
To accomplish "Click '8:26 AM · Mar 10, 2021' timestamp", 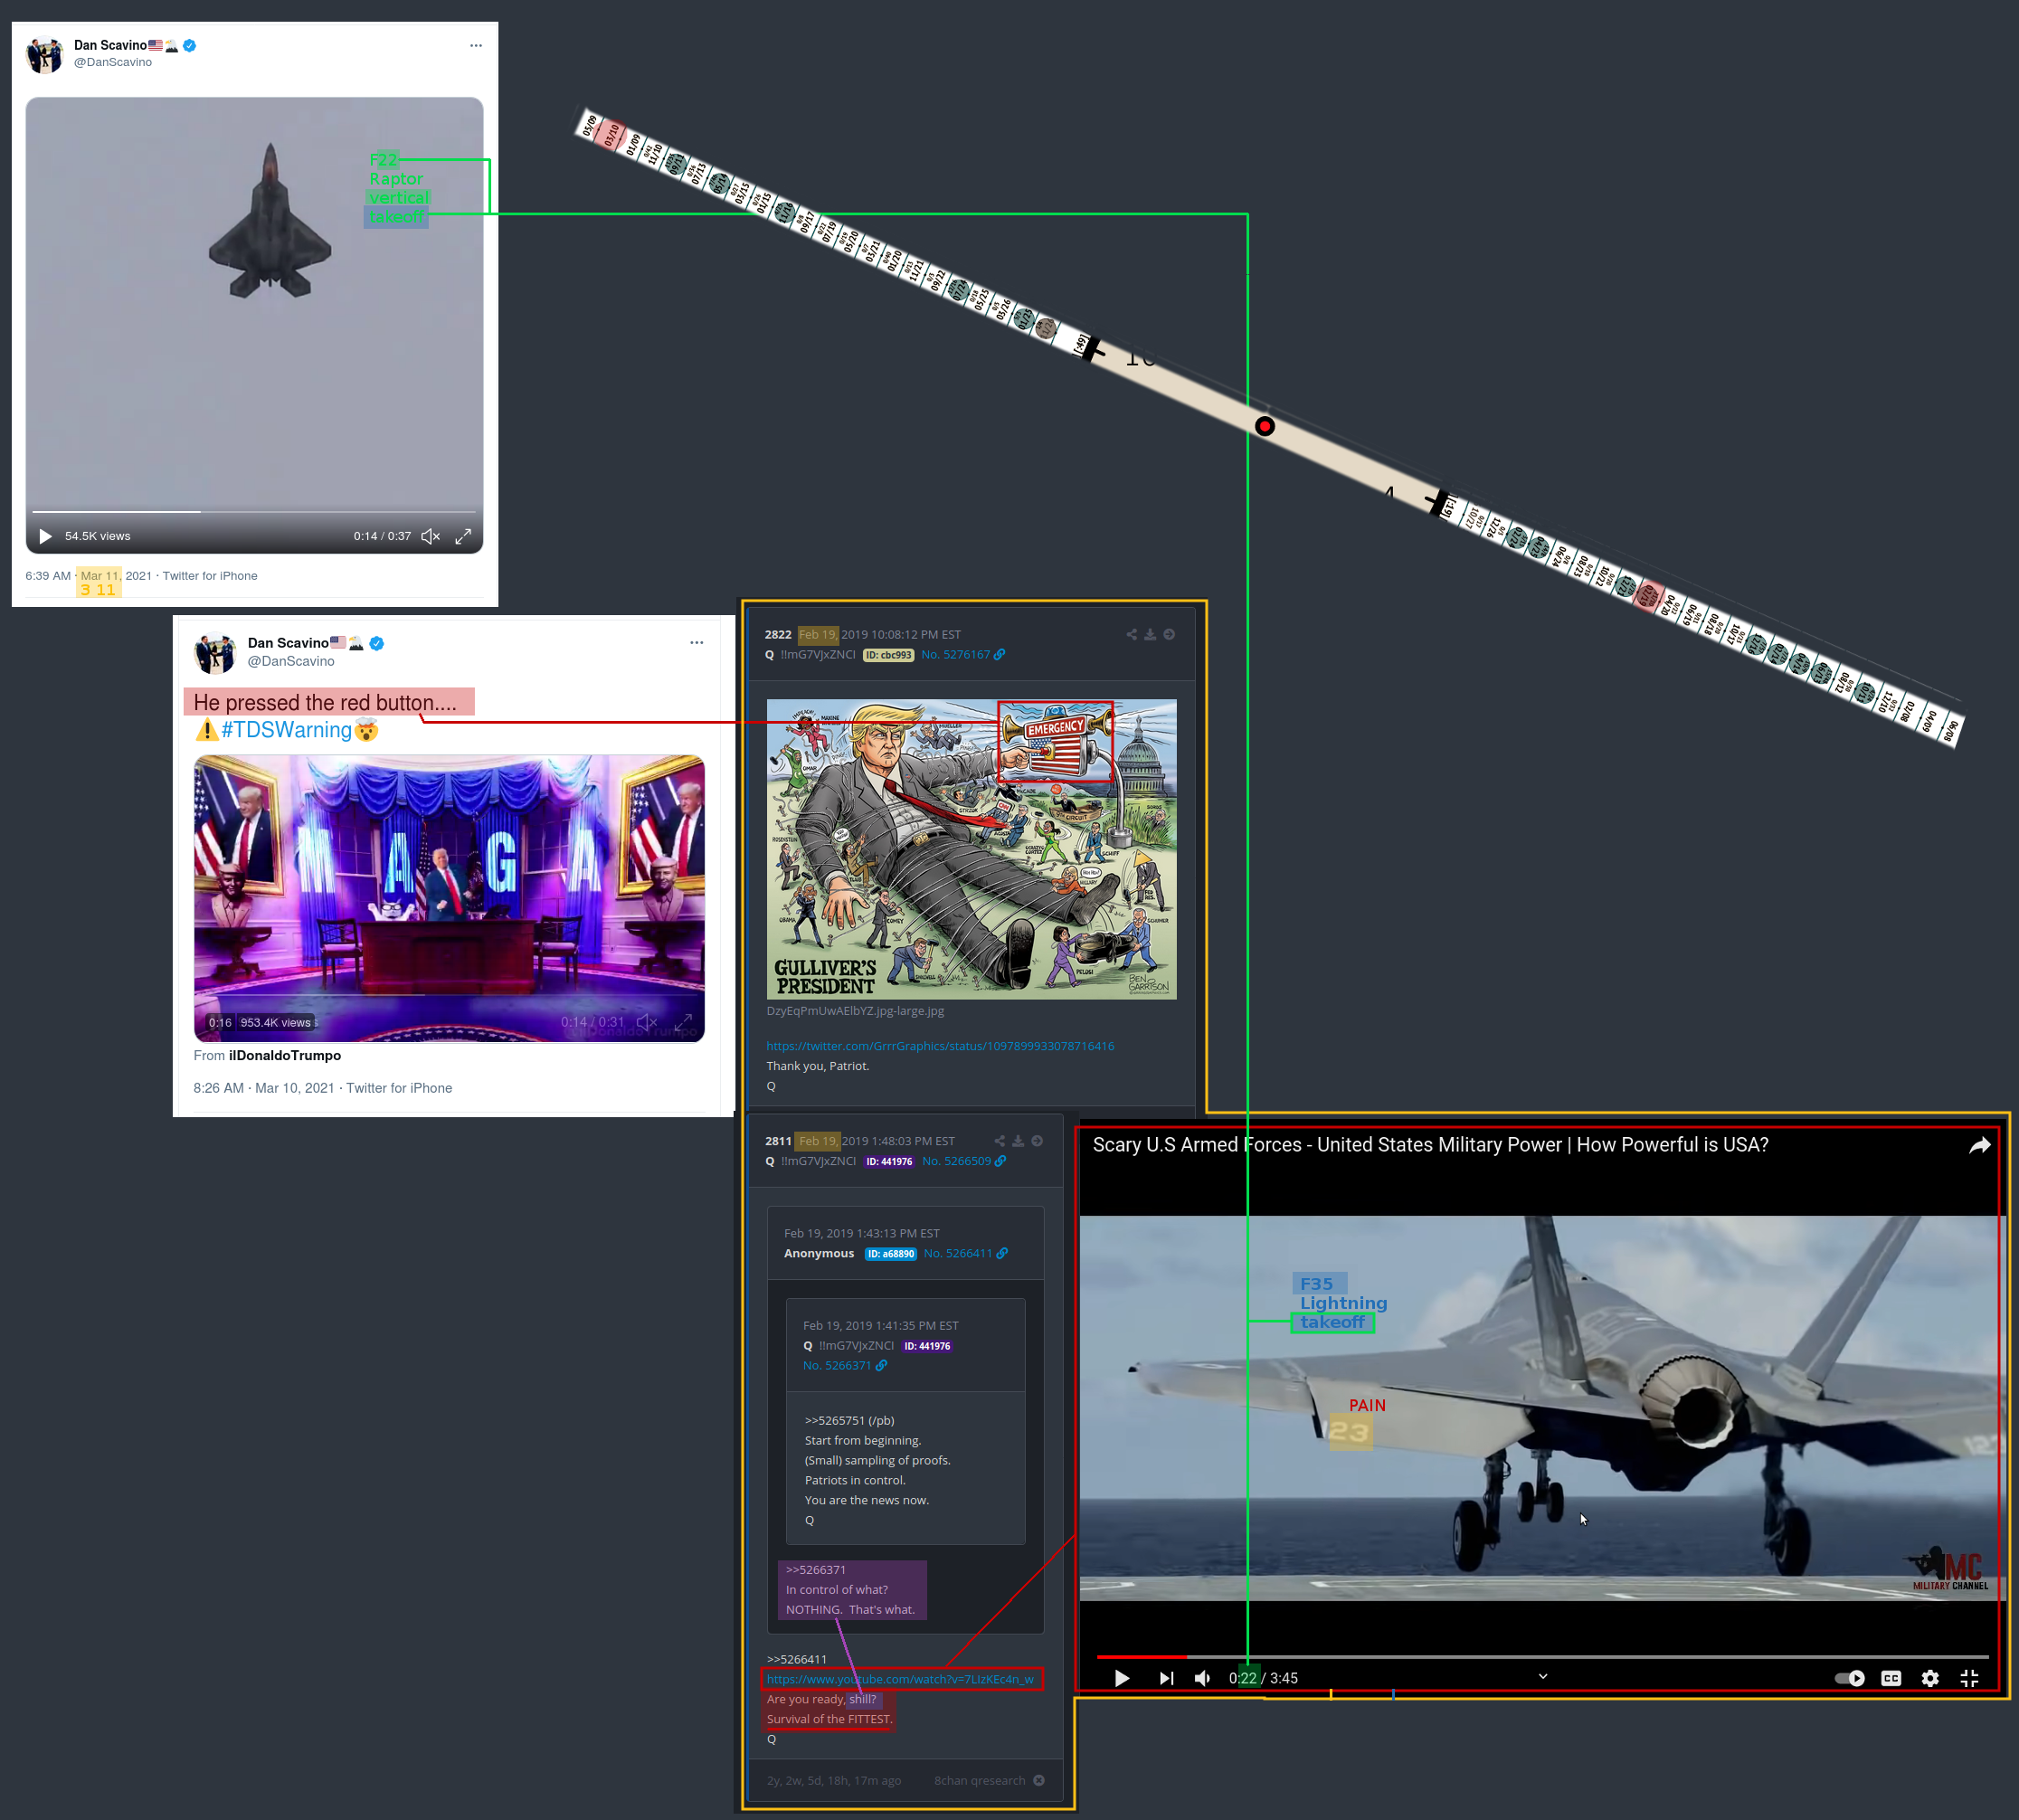I will pos(264,1088).
